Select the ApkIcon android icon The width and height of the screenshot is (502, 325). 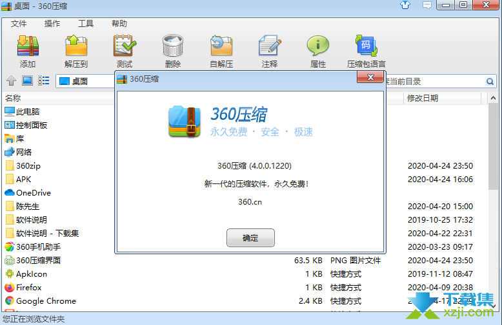click(x=10, y=274)
